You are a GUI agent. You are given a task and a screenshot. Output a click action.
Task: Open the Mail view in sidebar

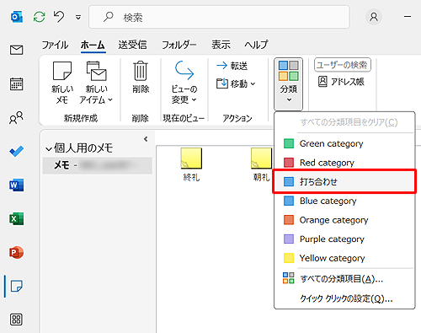[x=17, y=50]
